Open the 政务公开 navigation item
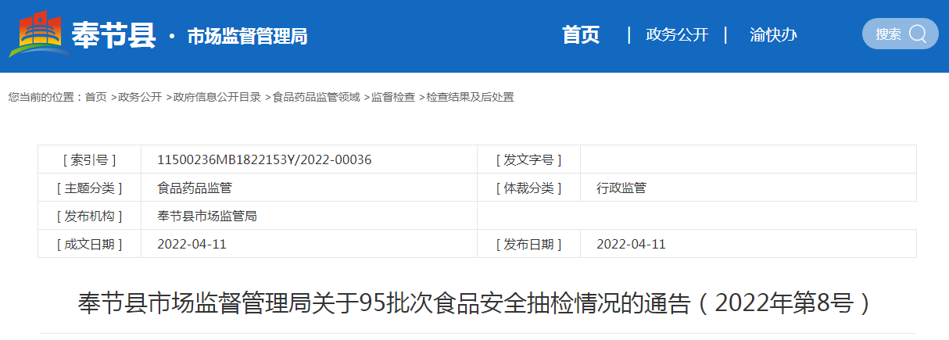Viewport: 949px width, 340px height. 677,35
